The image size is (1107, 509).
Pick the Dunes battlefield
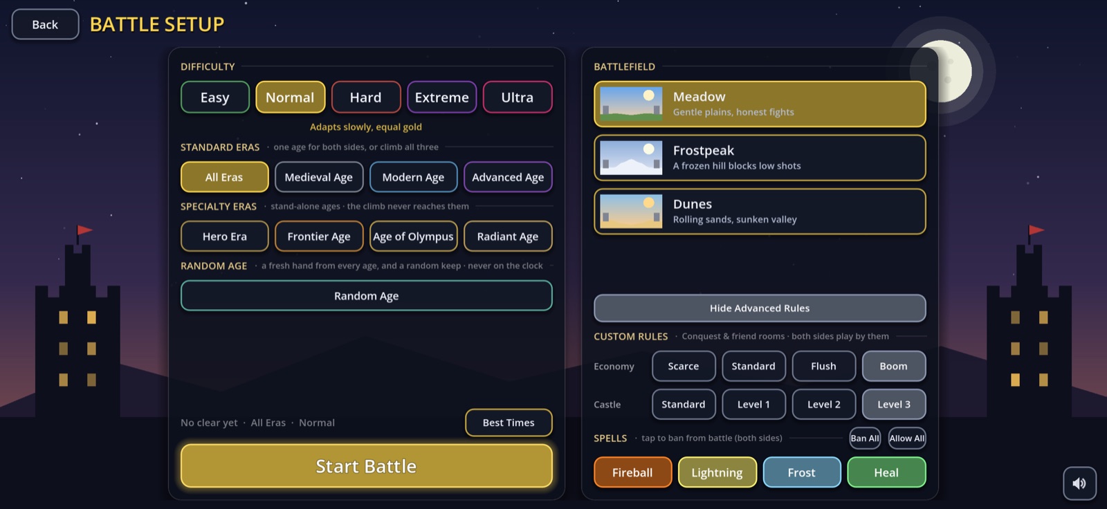[760, 212]
